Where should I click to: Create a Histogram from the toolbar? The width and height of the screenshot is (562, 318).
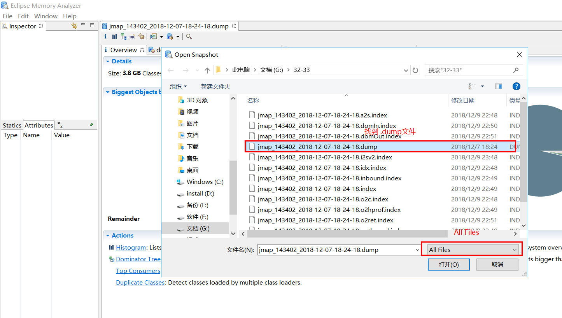[114, 37]
